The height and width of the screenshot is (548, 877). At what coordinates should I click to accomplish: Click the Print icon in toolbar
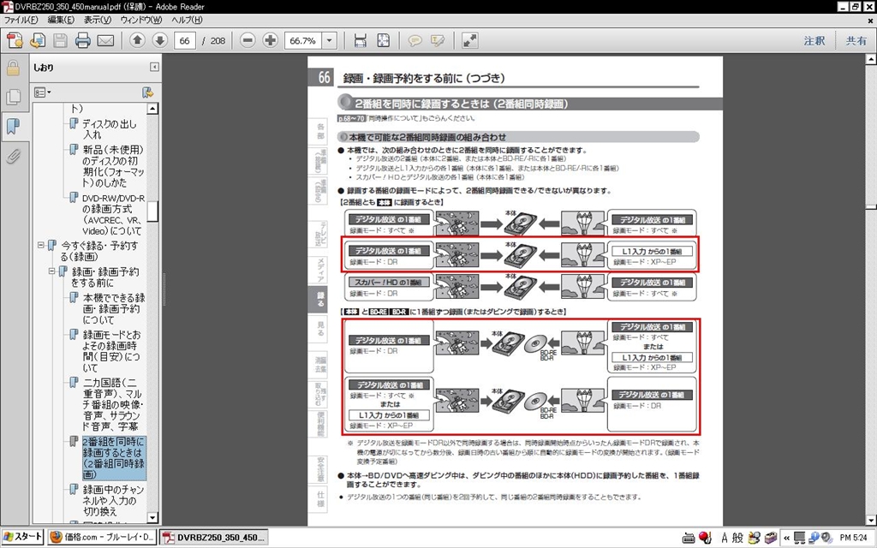pyautogui.click(x=83, y=40)
